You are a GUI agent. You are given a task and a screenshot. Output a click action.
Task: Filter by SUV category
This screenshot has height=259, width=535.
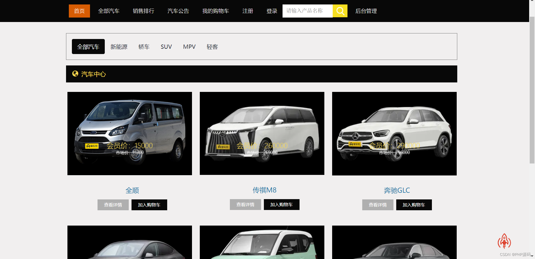click(x=166, y=47)
